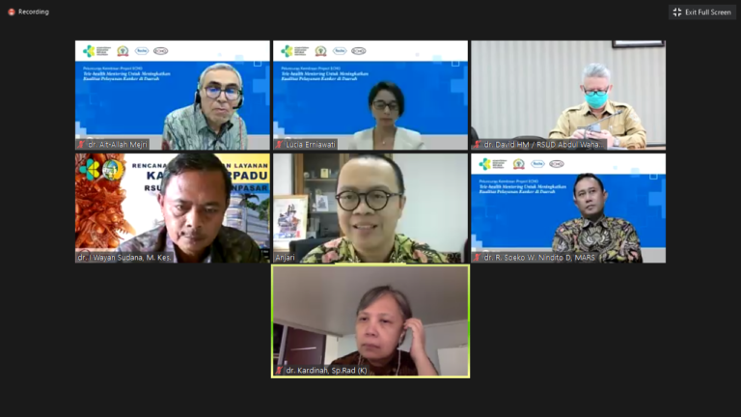Click the Anjari name label
This screenshot has height=417, width=741.
point(285,258)
